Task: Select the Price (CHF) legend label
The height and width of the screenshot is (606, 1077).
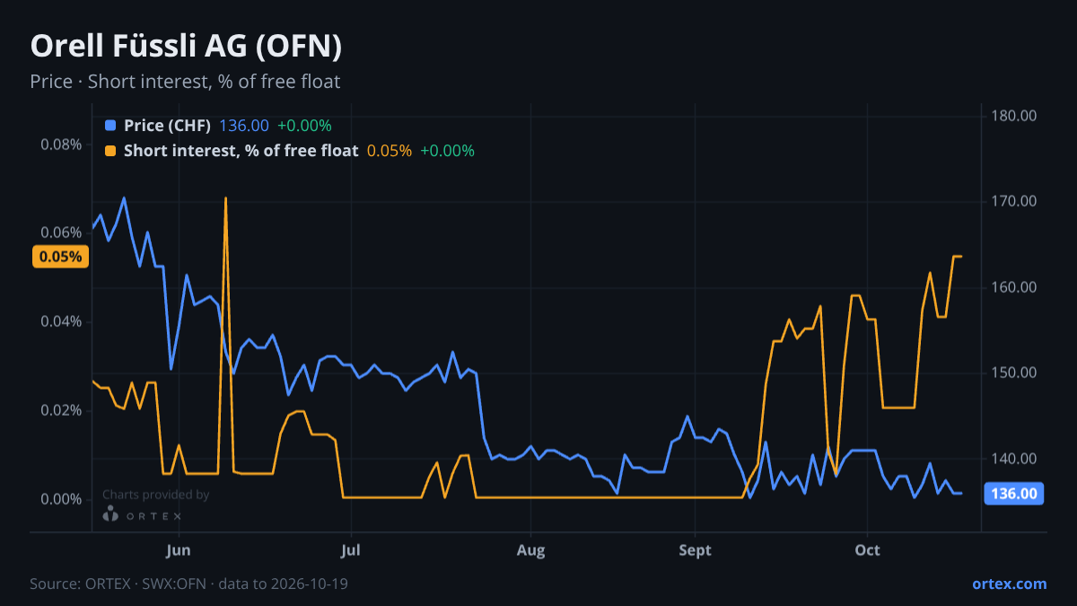Action: click(x=167, y=126)
